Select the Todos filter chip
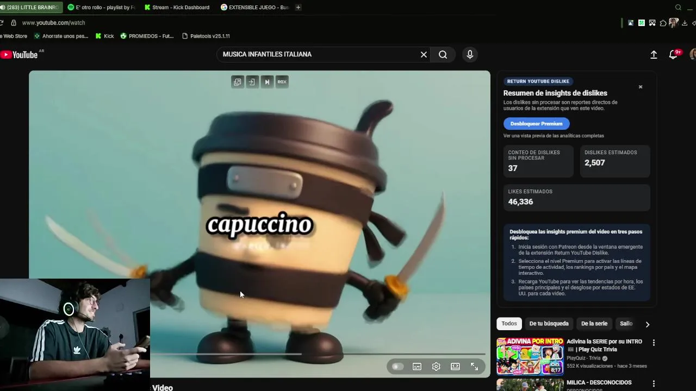The image size is (696, 391). coord(509,324)
